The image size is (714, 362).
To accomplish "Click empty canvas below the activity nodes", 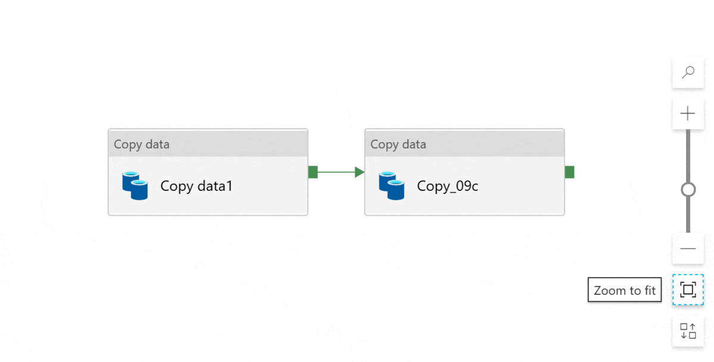I will (333, 285).
